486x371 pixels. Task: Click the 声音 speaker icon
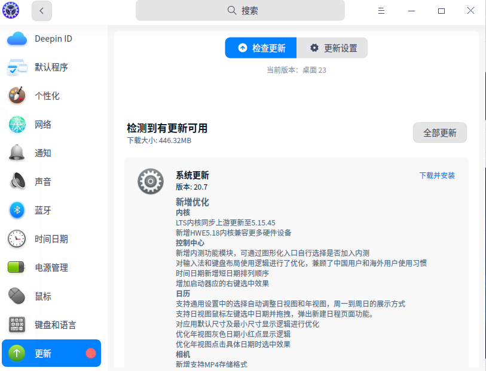click(18, 181)
